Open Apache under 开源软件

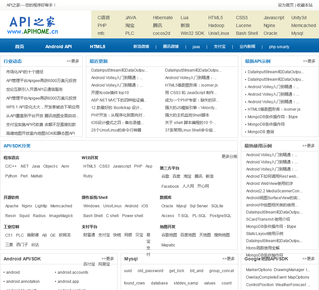click(12, 206)
